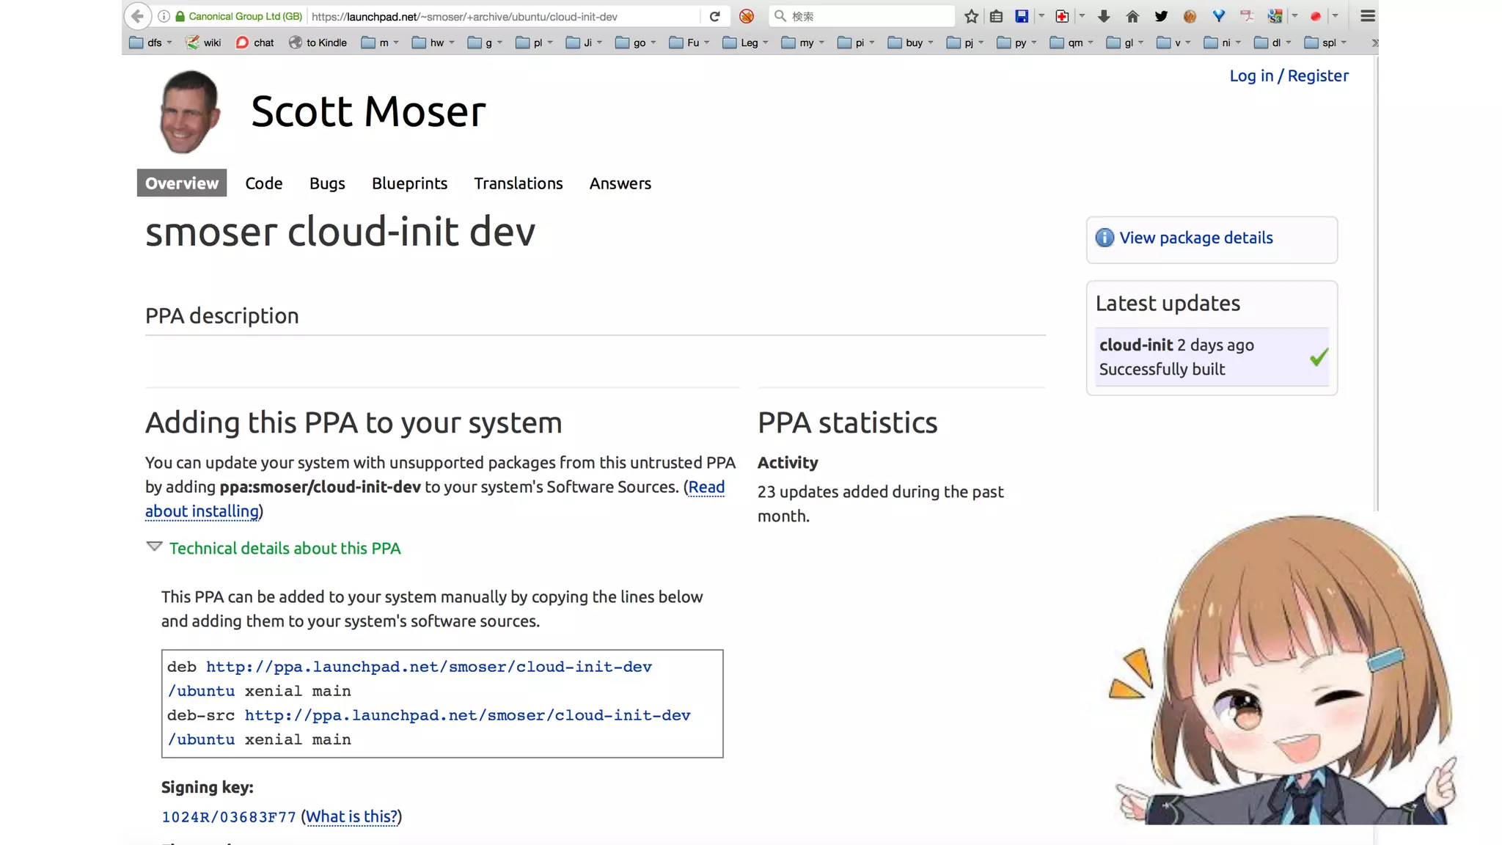Open the downloads arrow icon
Screen dimensions: 1502x845
tap(1104, 16)
